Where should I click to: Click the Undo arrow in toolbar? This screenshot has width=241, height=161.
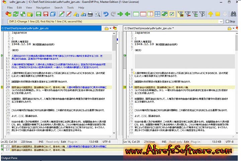click(x=106, y=14)
